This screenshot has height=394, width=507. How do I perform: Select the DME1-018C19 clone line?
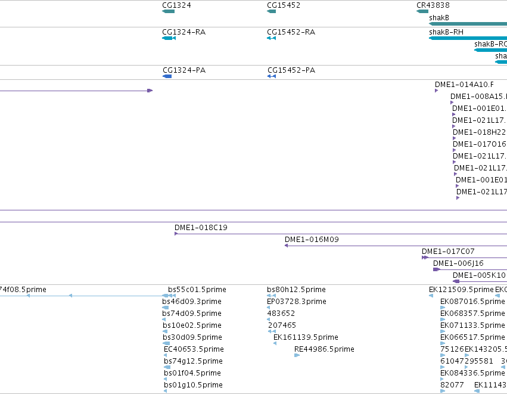341,234
